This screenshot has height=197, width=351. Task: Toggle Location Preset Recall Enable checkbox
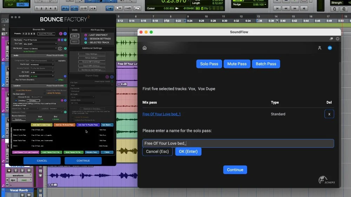click(65, 86)
